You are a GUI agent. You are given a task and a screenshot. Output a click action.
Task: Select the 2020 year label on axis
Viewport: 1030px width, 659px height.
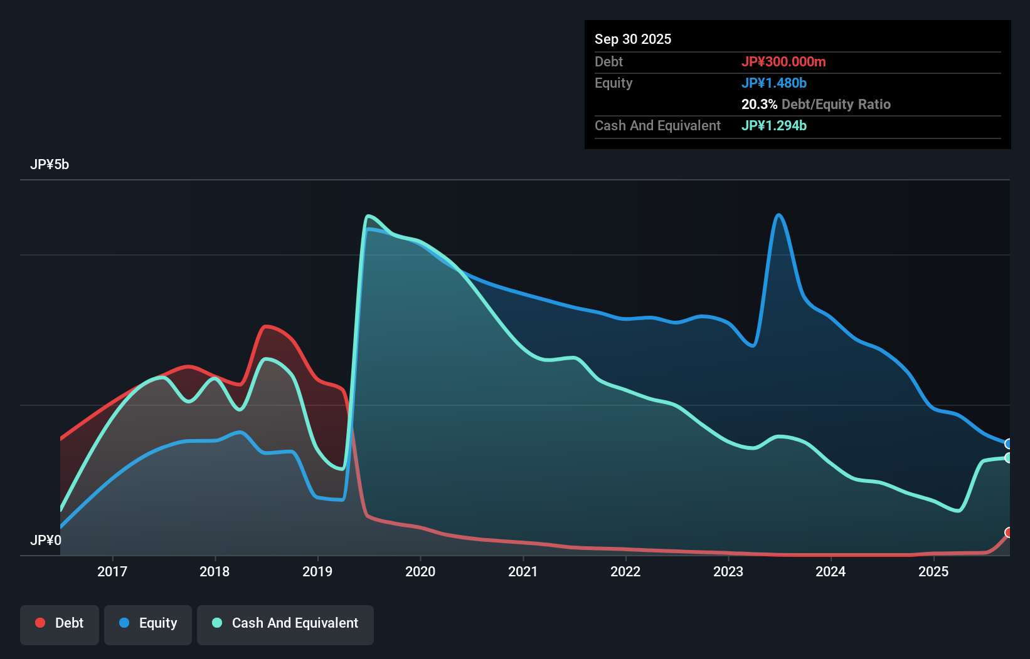click(x=420, y=571)
